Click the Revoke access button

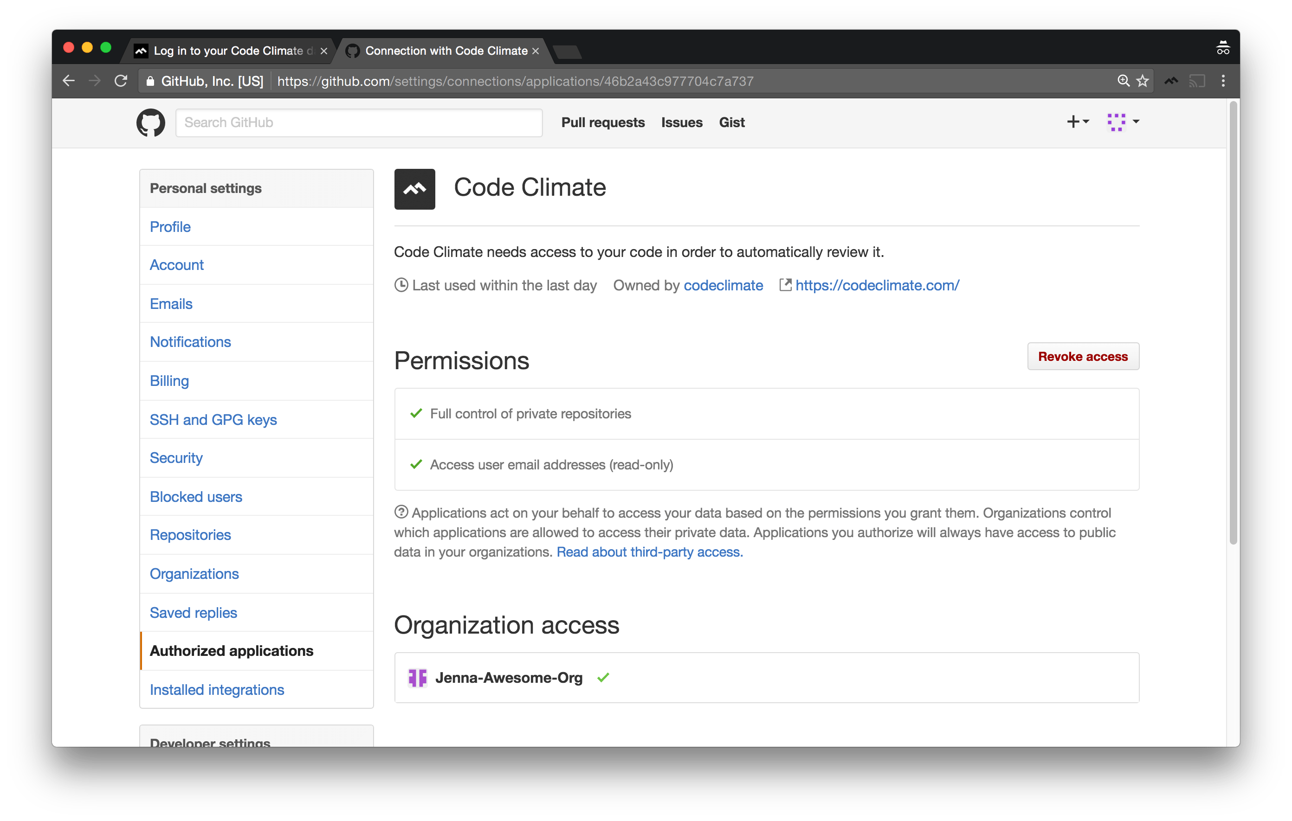pos(1083,356)
